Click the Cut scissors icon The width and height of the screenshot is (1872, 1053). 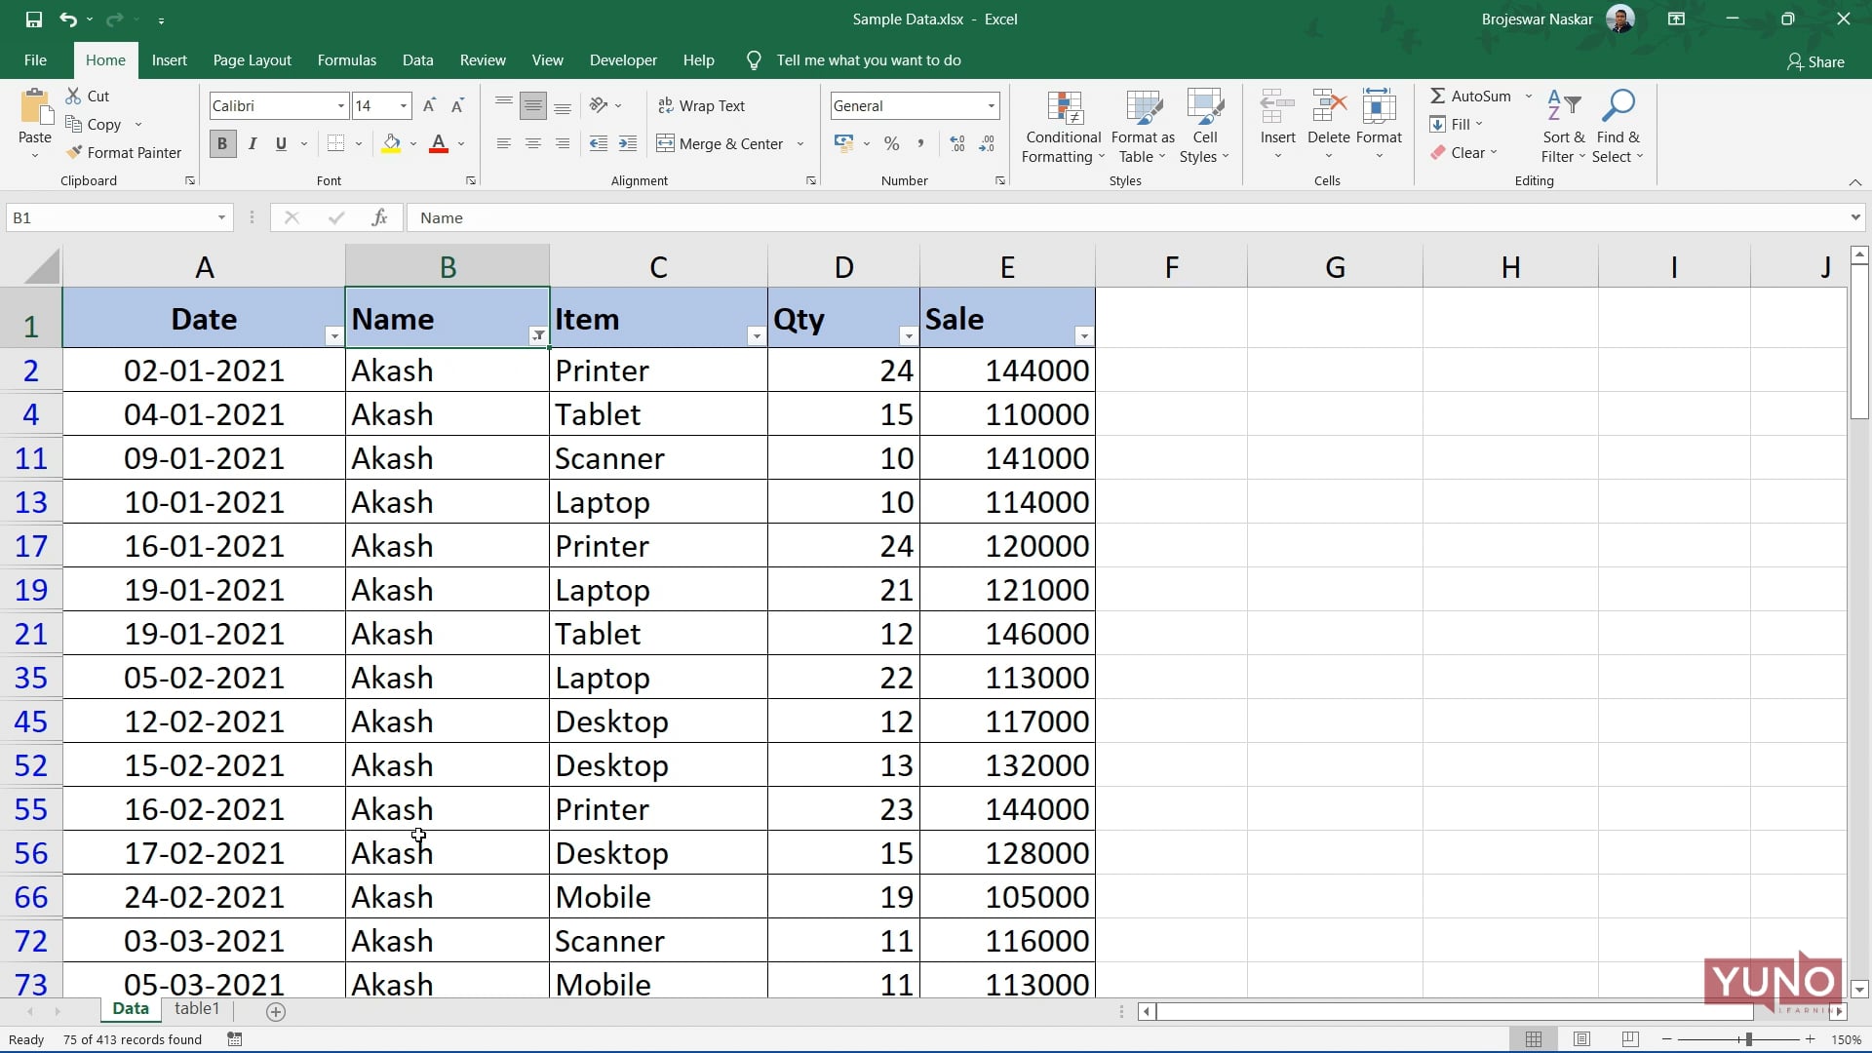pos(73,96)
